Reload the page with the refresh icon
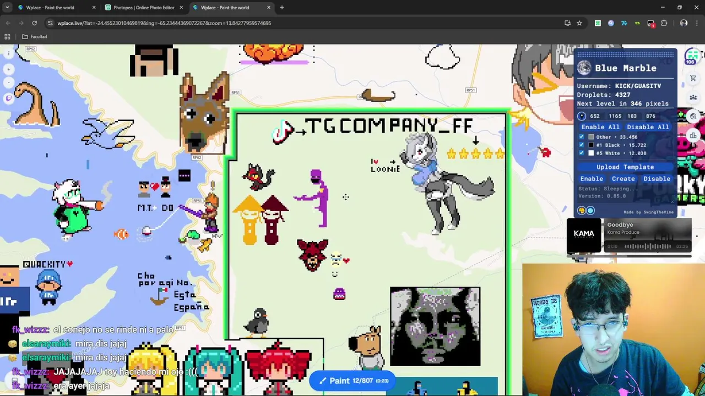Viewport: 705px width, 396px height. pos(34,23)
